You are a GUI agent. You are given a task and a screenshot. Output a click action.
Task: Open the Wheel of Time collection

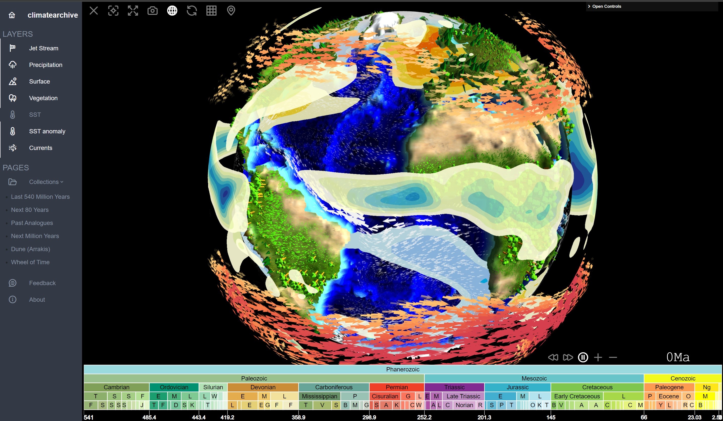pyautogui.click(x=30, y=262)
